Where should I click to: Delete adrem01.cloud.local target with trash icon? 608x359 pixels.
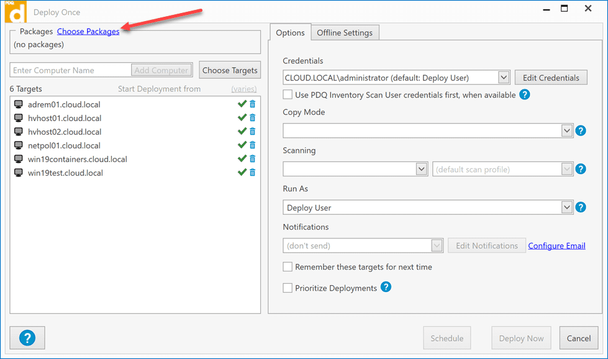pos(252,104)
